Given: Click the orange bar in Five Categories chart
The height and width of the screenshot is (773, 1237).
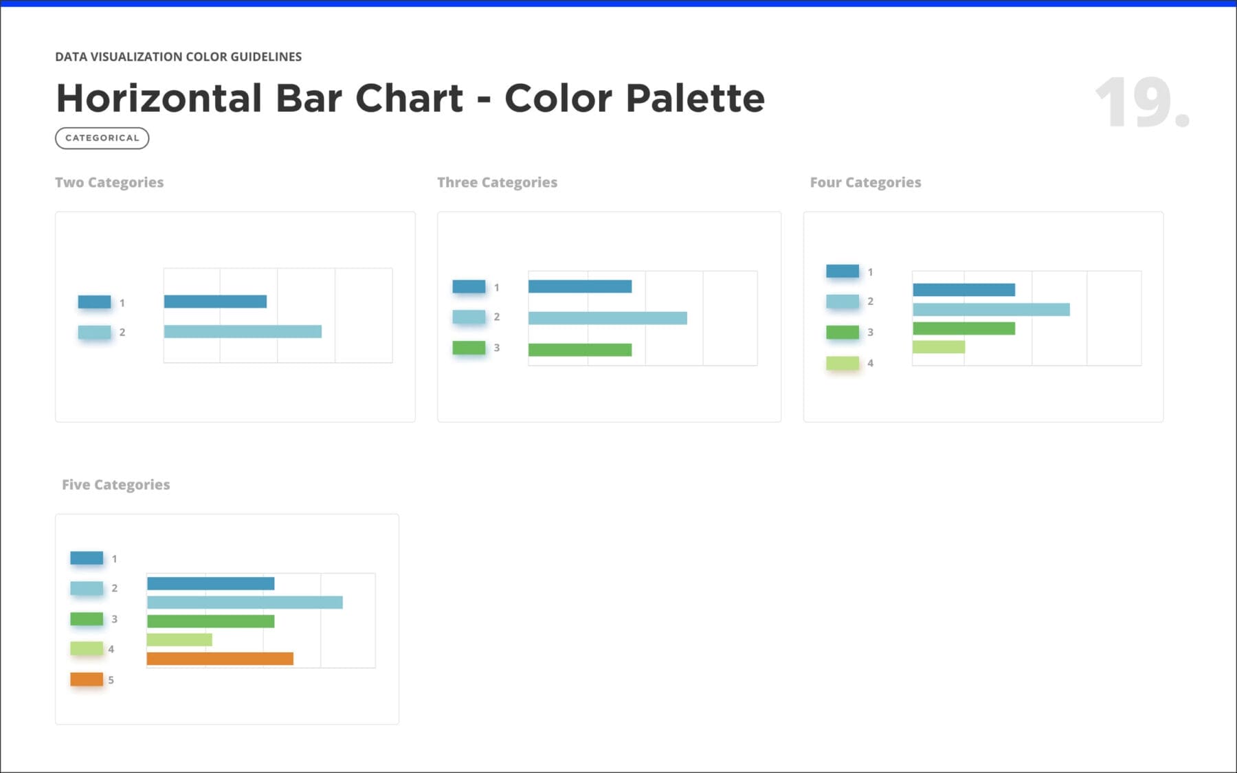Looking at the screenshot, I should tap(220, 658).
